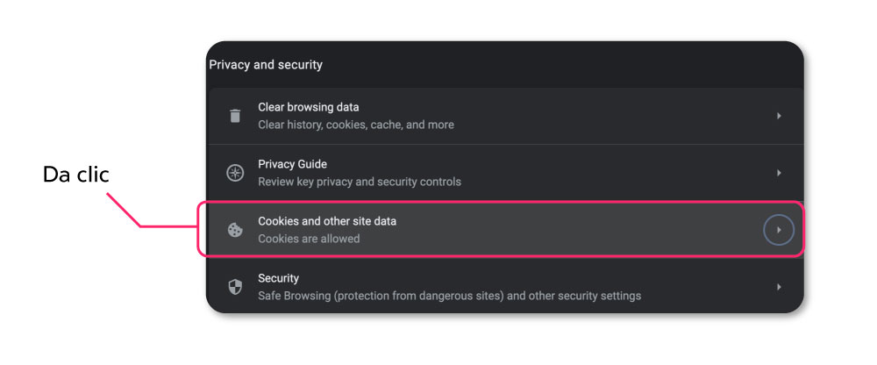
Task: Expand Clear browsing data with its arrow
Action: (x=779, y=116)
